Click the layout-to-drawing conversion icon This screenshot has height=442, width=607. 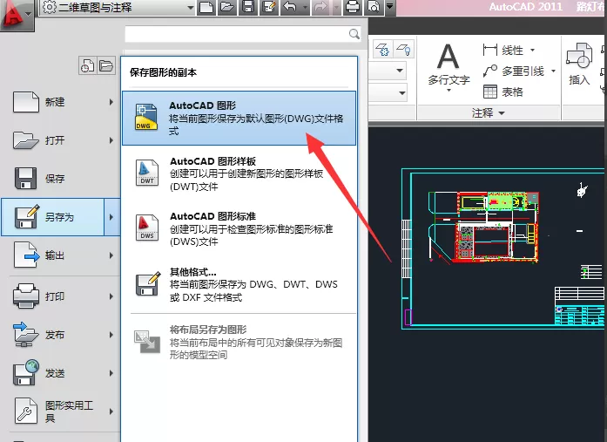pos(146,341)
